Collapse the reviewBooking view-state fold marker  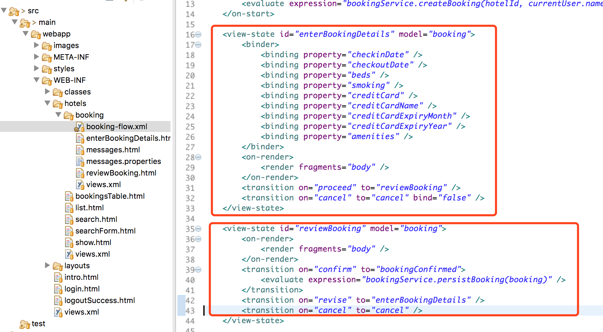(198, 228)
